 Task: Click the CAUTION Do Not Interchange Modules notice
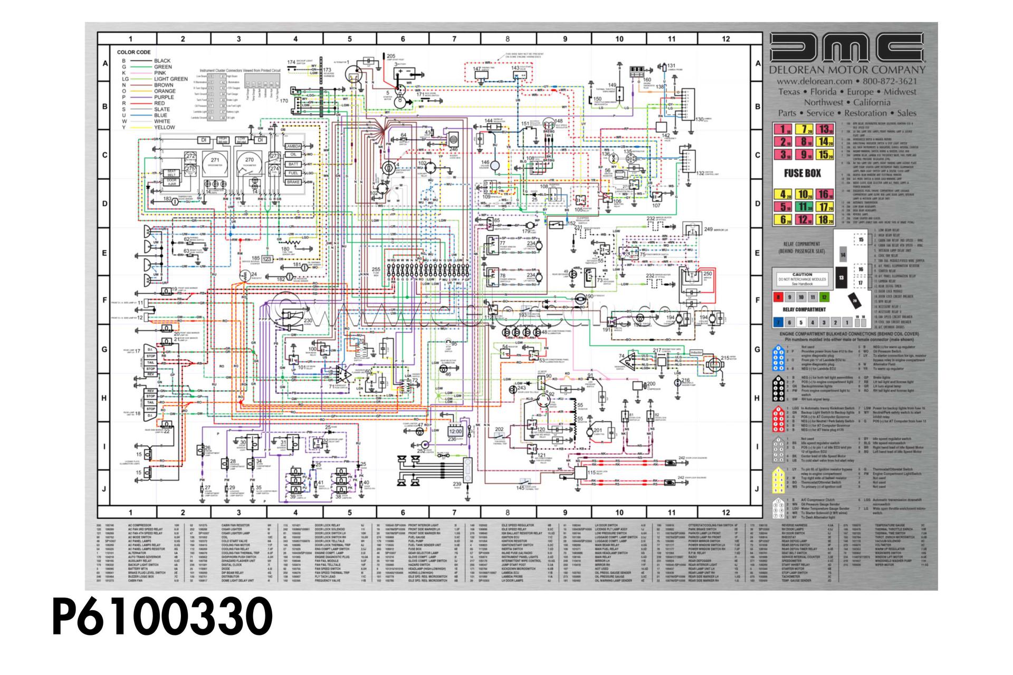(x=802, y=278)
